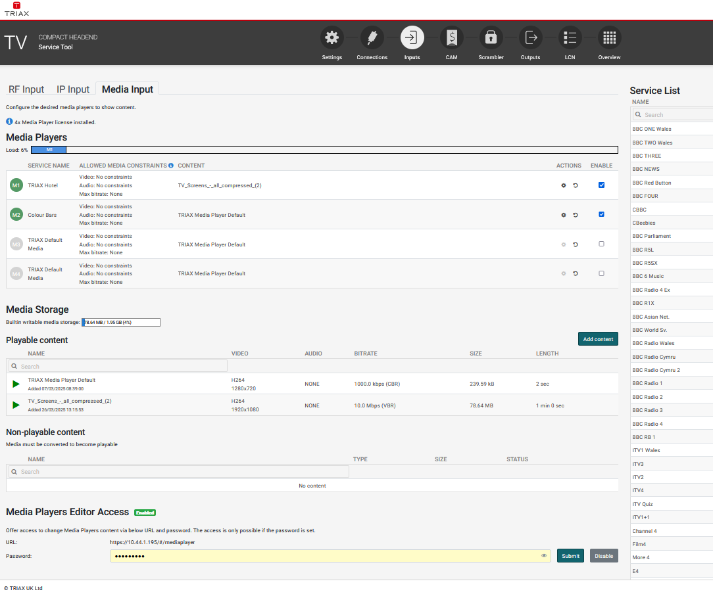This screenshot has width=713, height=596.
Task: Click the M4 player gear icon
Action: [564, 273]
